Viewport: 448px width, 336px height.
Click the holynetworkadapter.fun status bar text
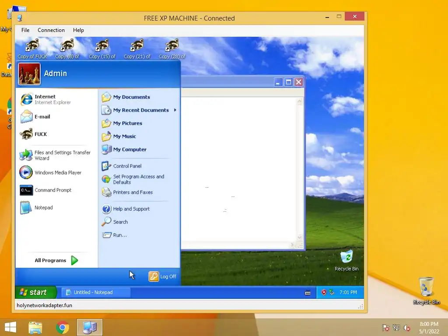pos(44,305)
